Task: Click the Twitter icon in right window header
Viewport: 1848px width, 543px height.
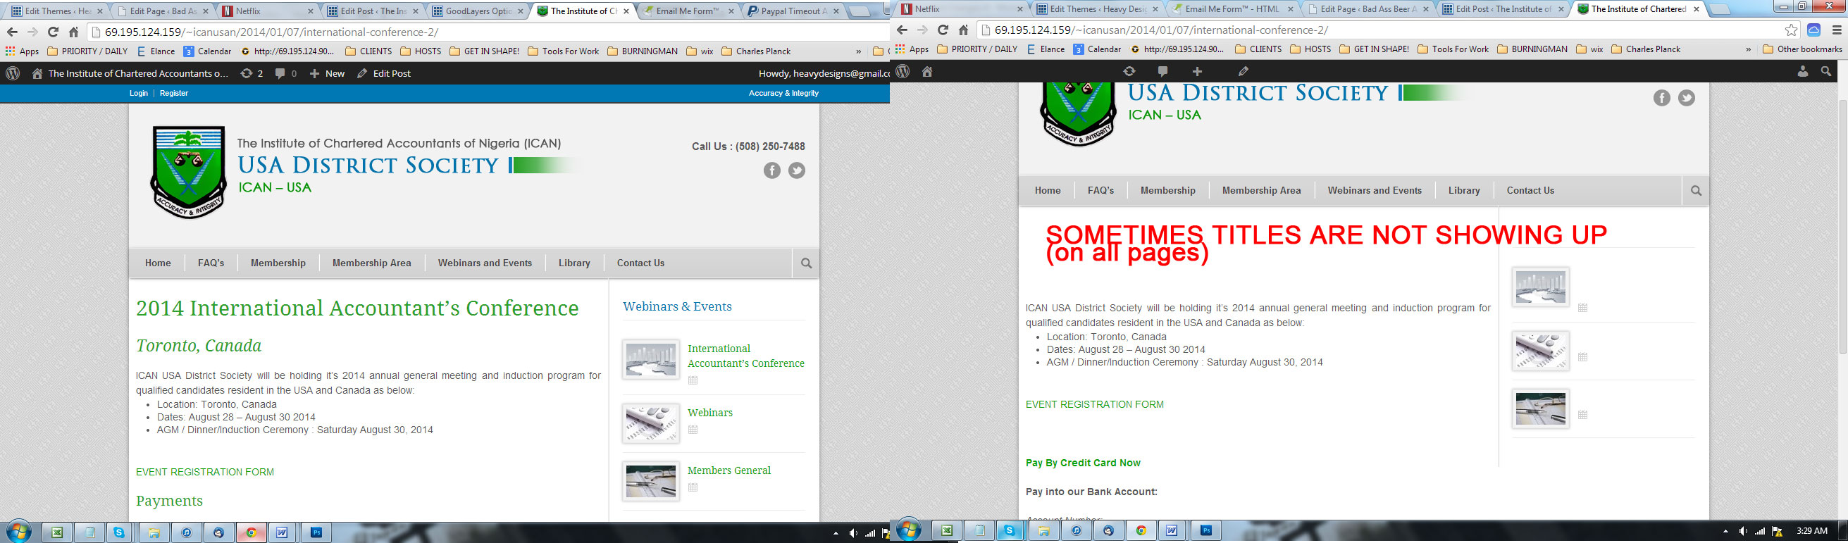Action: pyautogui.click(x=1687, y=99)
